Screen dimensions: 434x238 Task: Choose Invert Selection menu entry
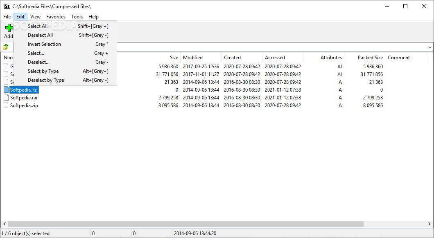click(x=66, y=44)
